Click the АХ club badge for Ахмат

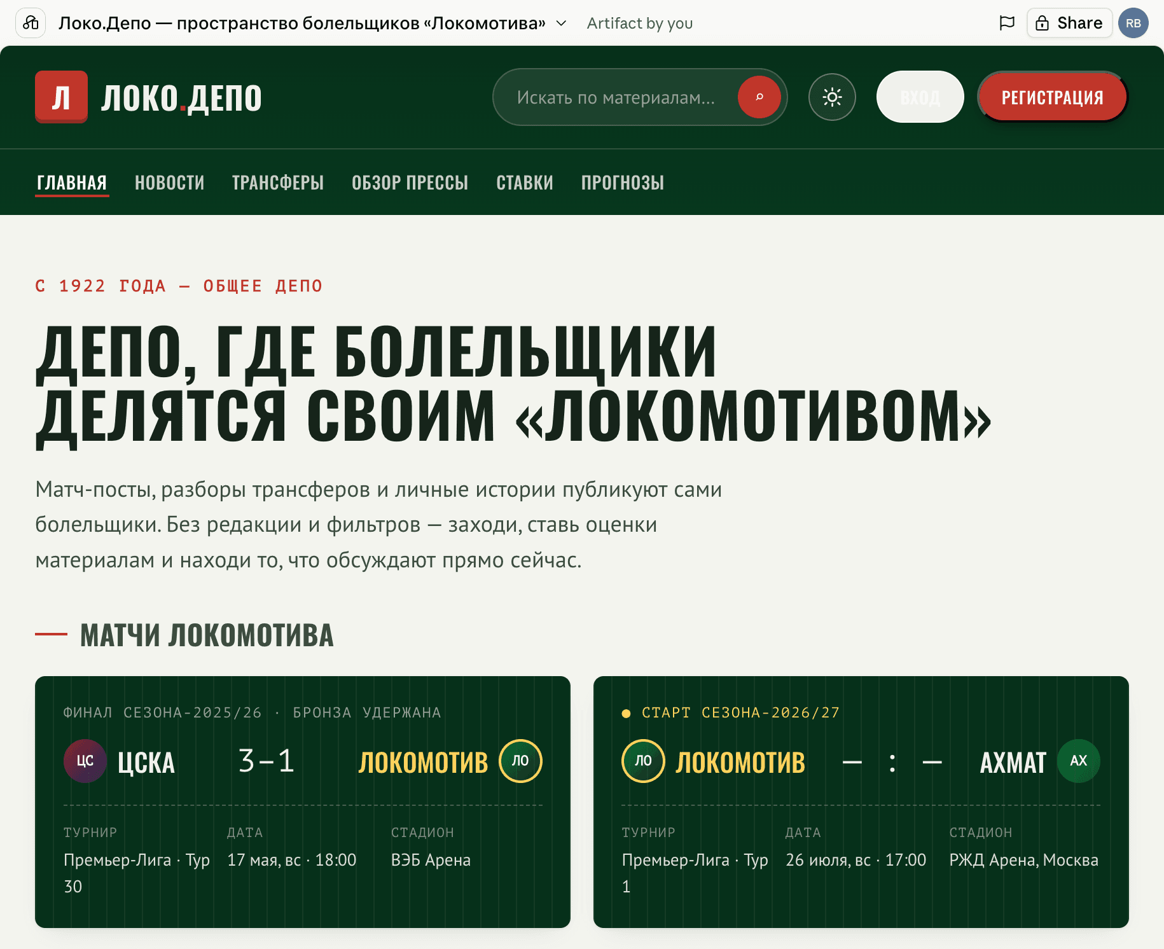pos(1079,761)
